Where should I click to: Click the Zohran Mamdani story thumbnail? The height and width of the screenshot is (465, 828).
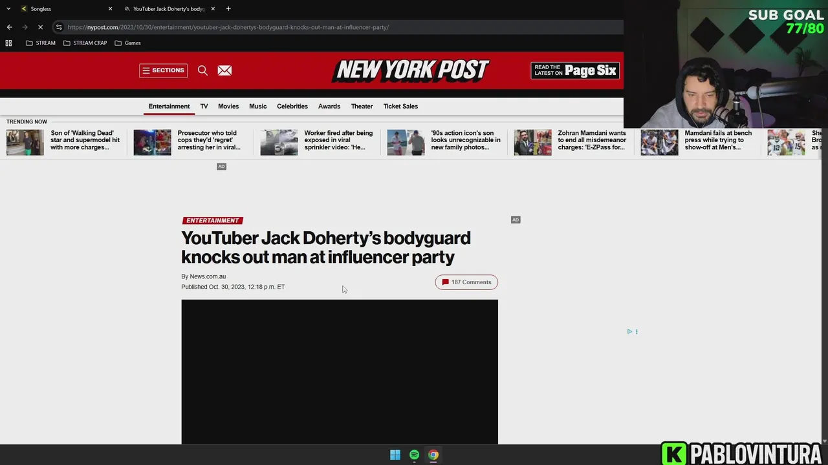pyautogui.click(x=532, y=143)
